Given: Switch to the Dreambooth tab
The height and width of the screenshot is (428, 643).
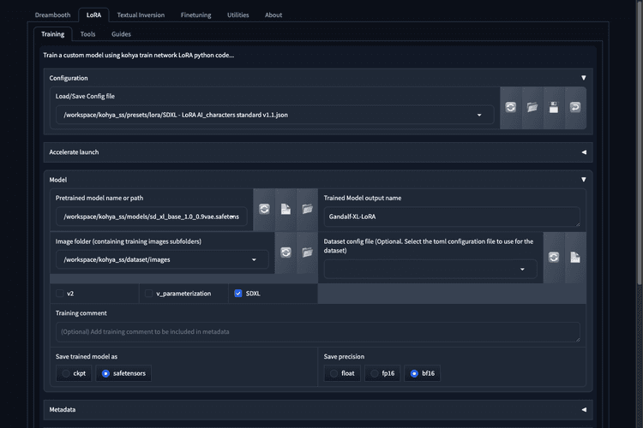Looking at the screenshot, I should point(52,15).
